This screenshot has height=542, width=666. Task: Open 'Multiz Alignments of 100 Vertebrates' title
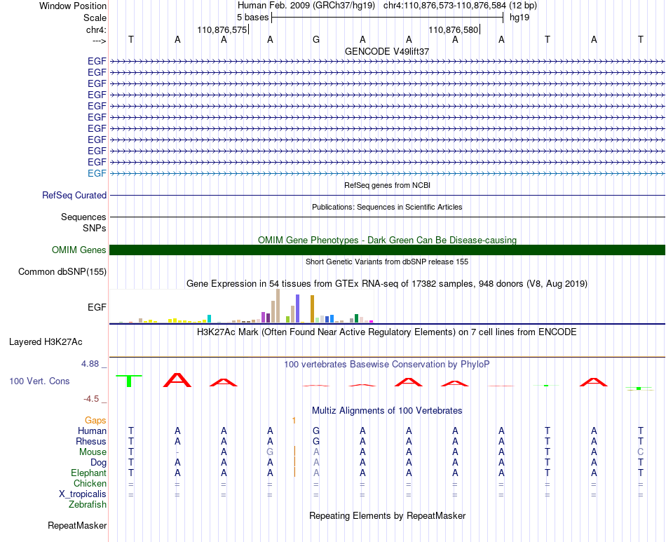[x=387, y=410]
